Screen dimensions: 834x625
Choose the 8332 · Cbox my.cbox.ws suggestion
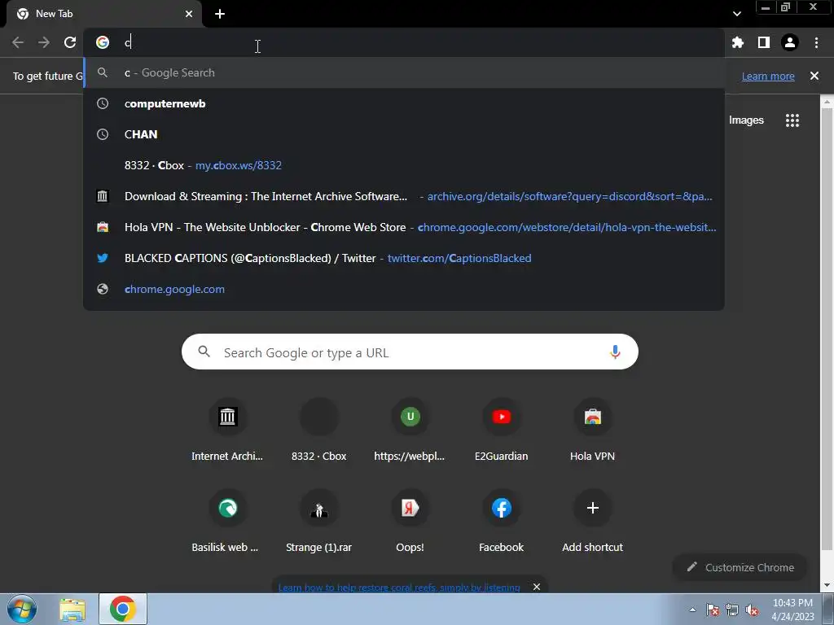coord(404,165)
